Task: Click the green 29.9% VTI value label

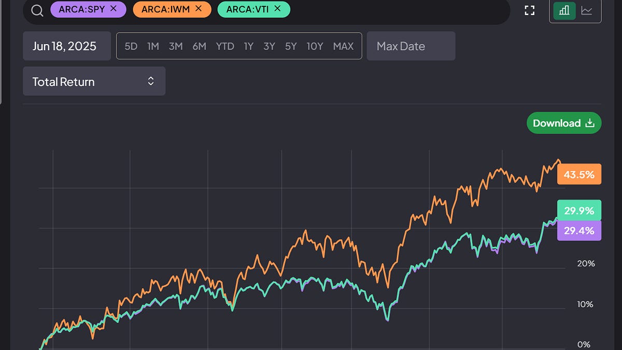Action: pos(579,210)
